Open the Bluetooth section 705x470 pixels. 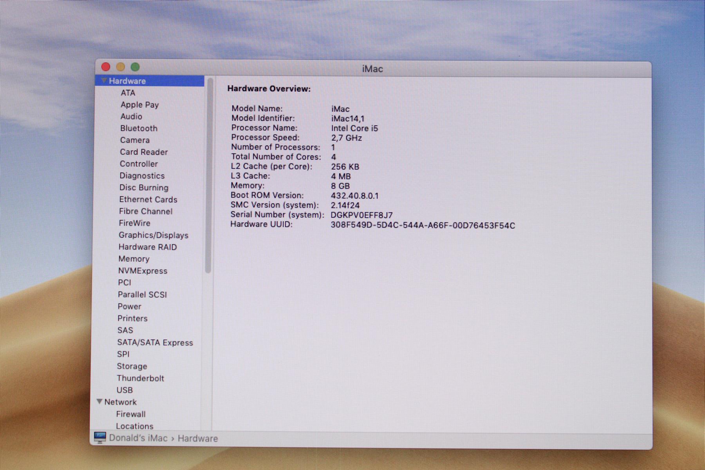[x=139, y=128]
